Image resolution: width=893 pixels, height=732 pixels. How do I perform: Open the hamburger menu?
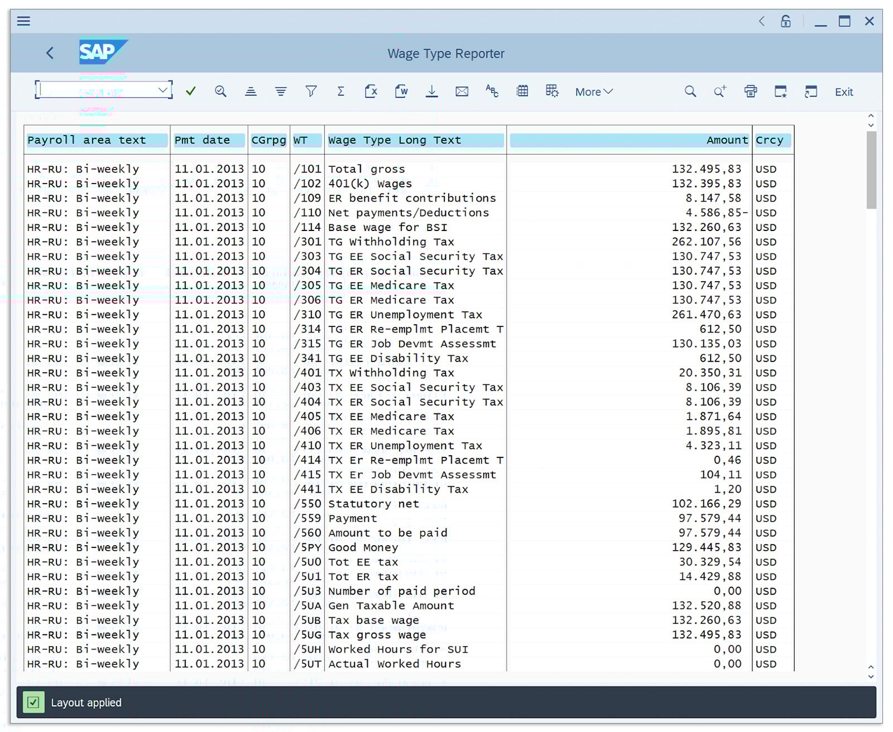pyautogui.click(x=23, y=21)
